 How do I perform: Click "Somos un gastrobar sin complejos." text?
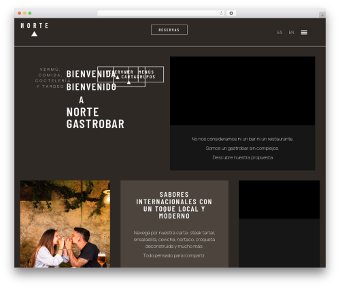click(242, 148)
